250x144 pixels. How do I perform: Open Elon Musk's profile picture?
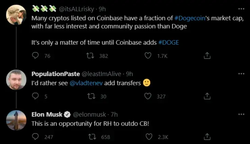16,121
